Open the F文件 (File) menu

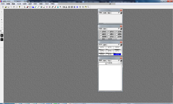click(x=3, y=4)
